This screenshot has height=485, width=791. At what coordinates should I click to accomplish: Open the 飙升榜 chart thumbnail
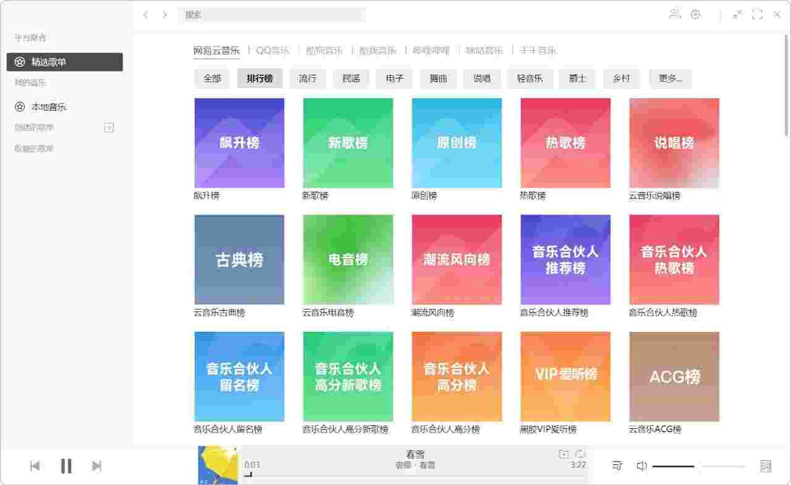[x=239, y=143]
